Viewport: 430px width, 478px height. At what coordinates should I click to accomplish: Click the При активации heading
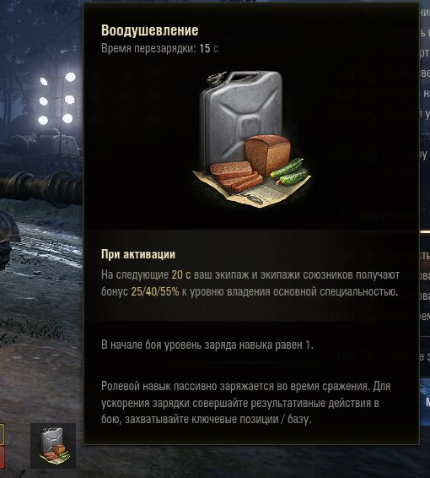coord(138,254)
